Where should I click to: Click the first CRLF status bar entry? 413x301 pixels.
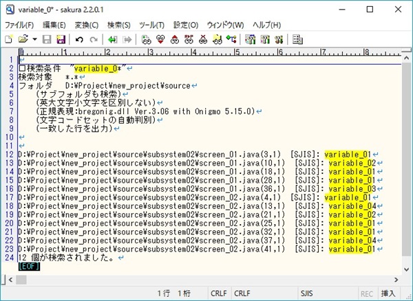pos(219,293)
